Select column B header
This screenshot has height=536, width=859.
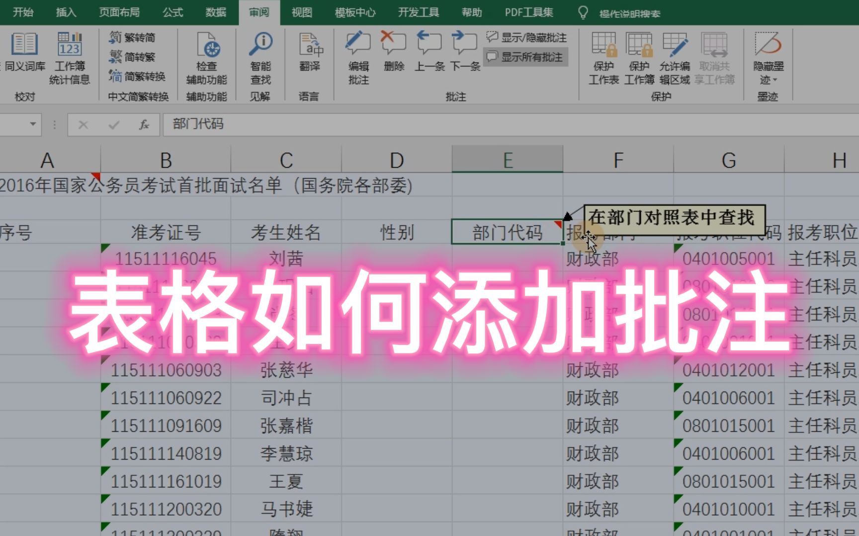(166, 160)
